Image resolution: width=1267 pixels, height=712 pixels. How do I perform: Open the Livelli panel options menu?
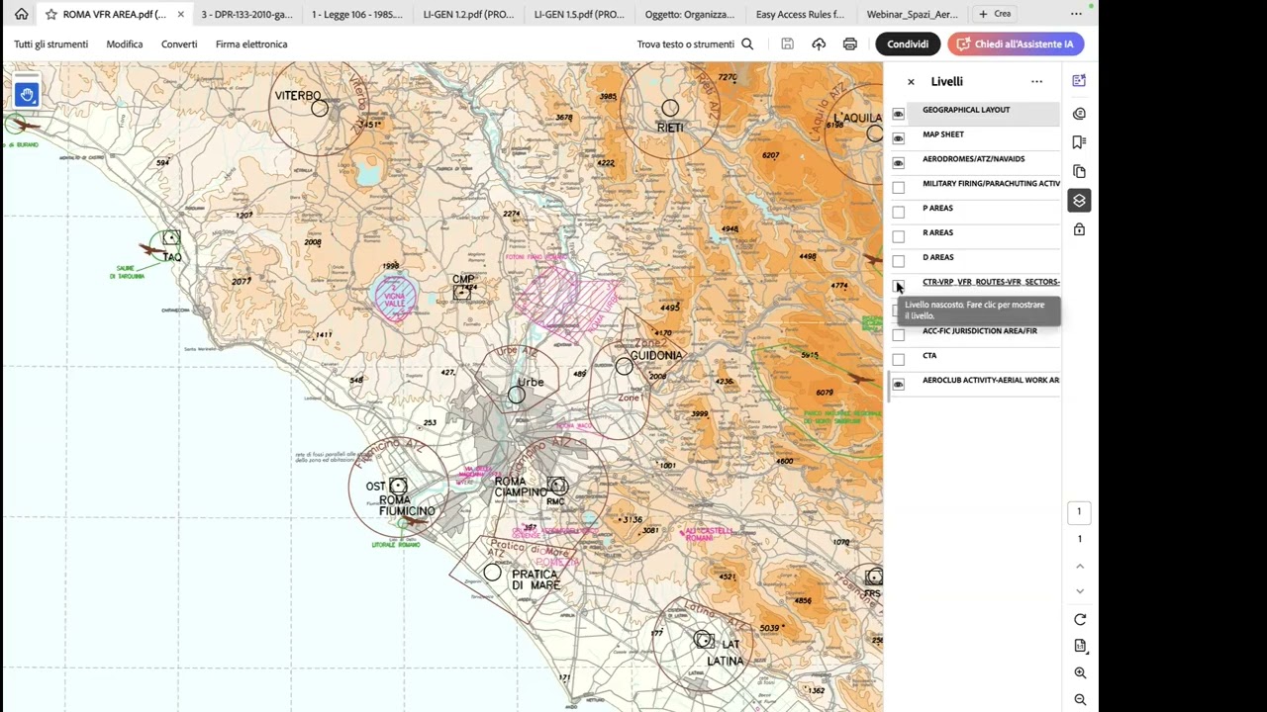[x=1036, y=82]
